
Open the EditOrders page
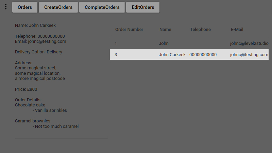pos(143,7)
